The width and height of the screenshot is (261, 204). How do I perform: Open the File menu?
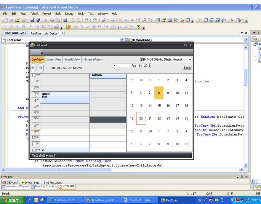5,14
